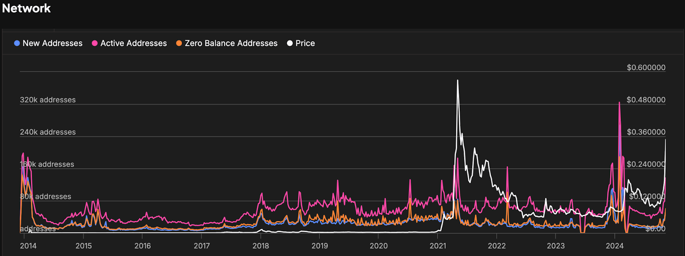Click the 80k addresses axis label
The width and height of the screenshot is (685, 256).
(x=45, y=196)
